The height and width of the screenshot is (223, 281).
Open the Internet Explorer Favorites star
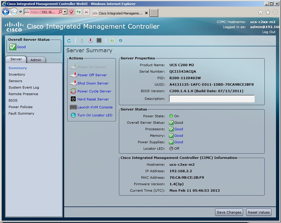click(268, 12)
